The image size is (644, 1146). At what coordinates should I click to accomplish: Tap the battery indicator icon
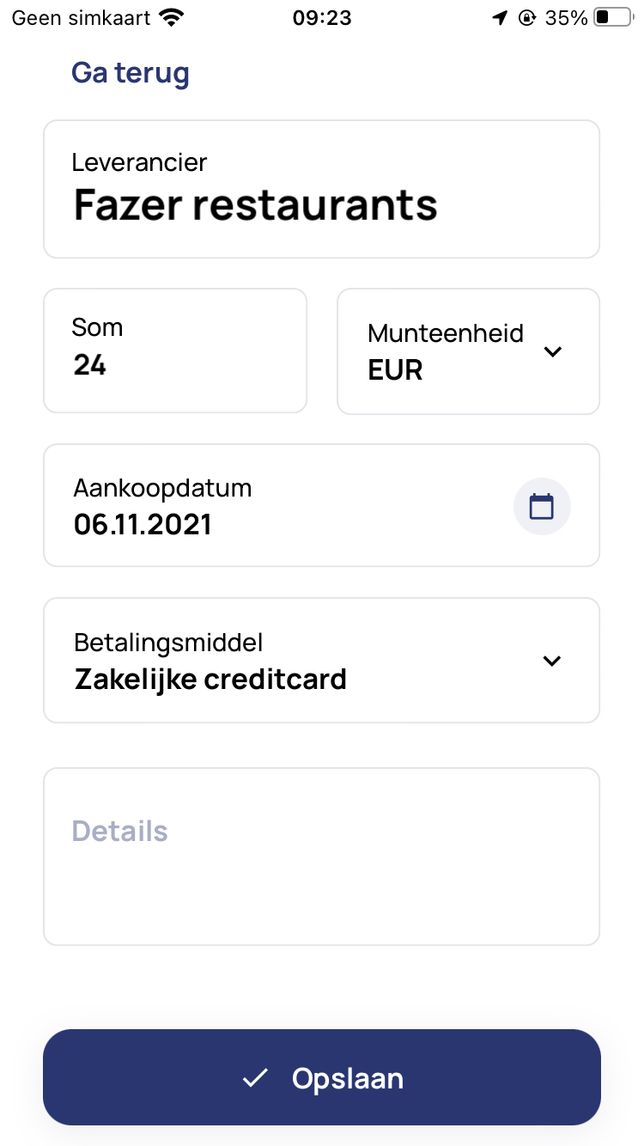(612, 17)
